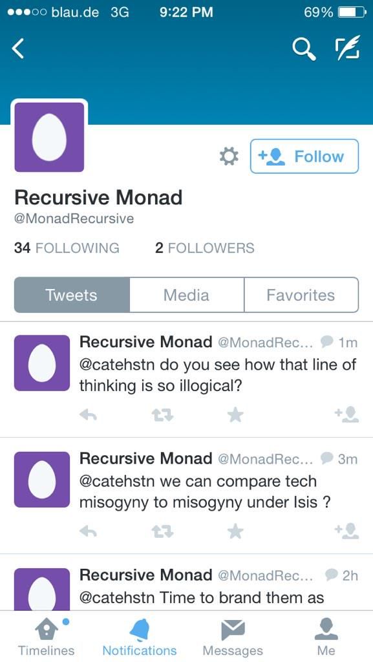The width and height of the screenshot is (373, 662).
Task: Go back with the back arrow
Action: pos(18,48)
